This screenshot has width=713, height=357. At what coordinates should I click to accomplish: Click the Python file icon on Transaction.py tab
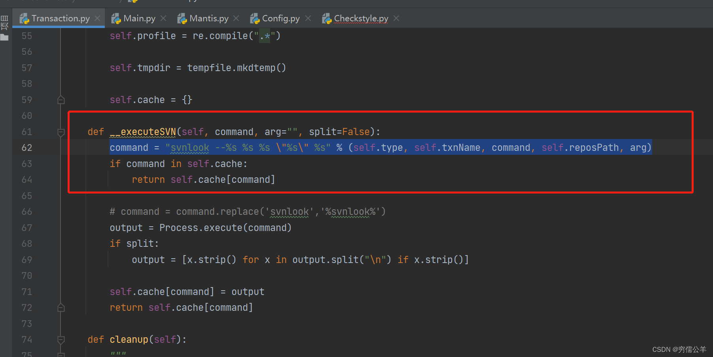25,19
